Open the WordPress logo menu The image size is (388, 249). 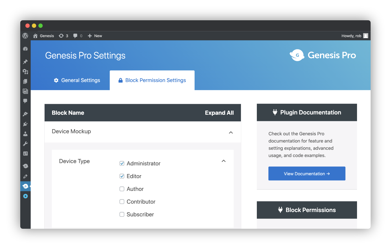point(25,36)
